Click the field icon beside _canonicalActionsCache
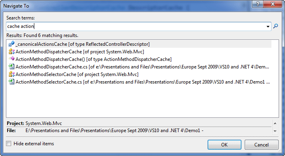Screen dimensions: 285x156 click(x=12, y=44)
